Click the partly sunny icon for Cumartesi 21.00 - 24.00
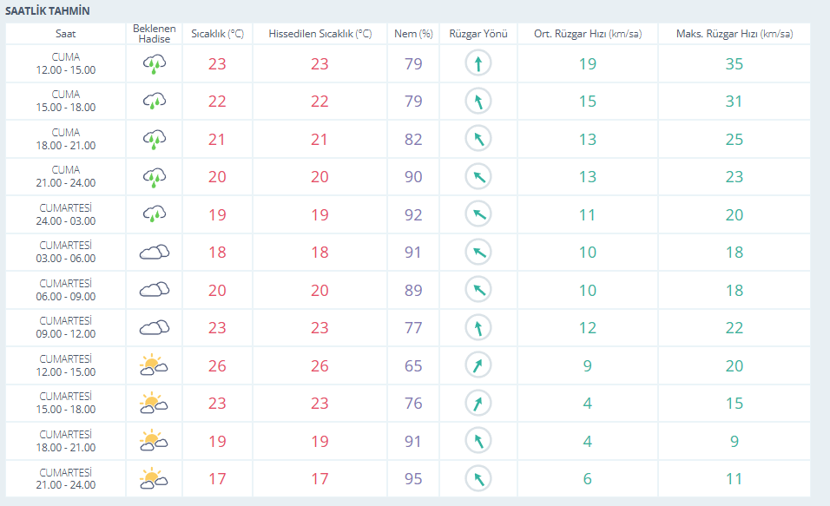Viewport: 830px width, 506px height. 154,478
